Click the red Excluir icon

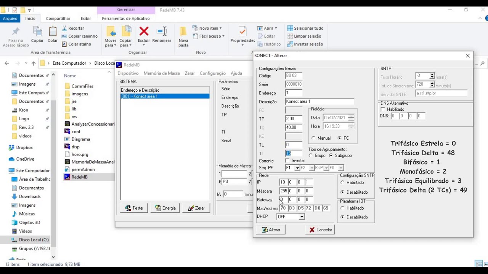click(x=144, y=31)
